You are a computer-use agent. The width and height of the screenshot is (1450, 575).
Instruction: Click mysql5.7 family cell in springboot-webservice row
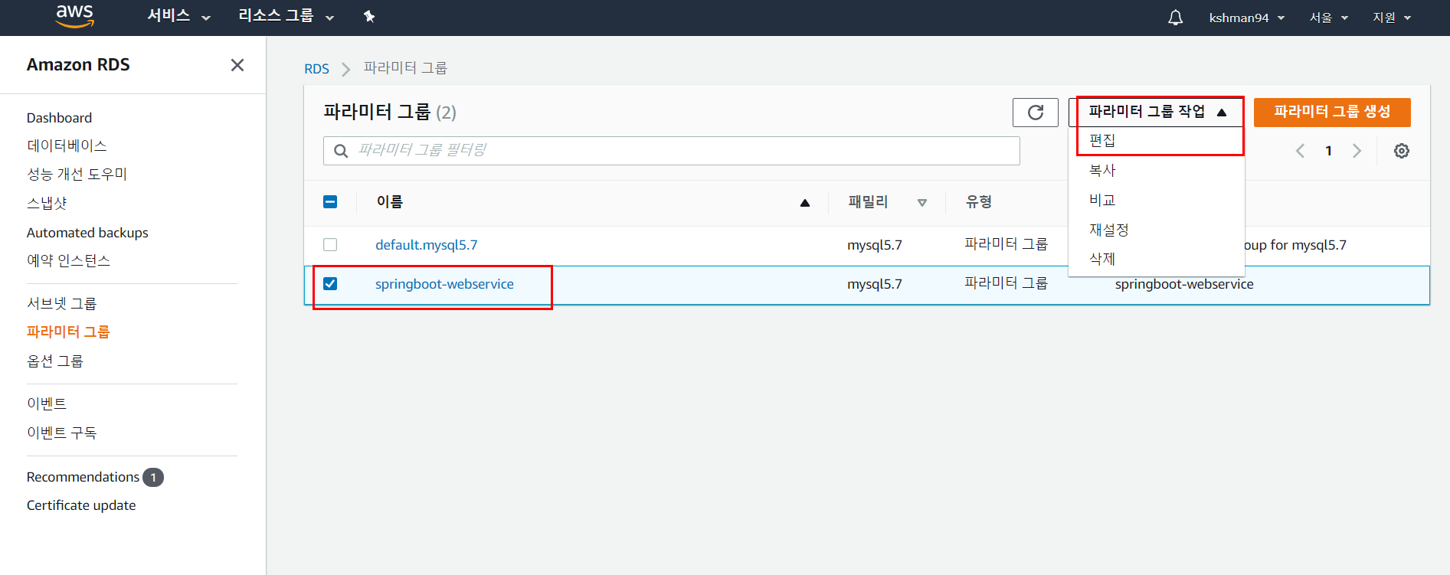click(x=875, y=284)
